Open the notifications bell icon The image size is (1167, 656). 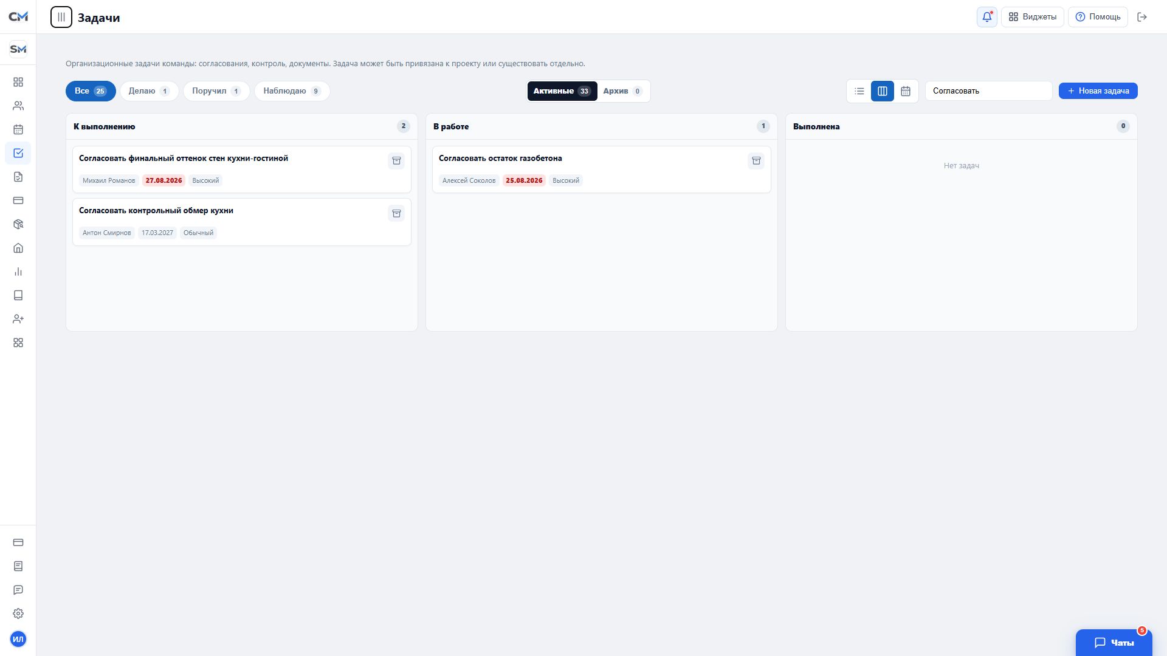[986, 17]
